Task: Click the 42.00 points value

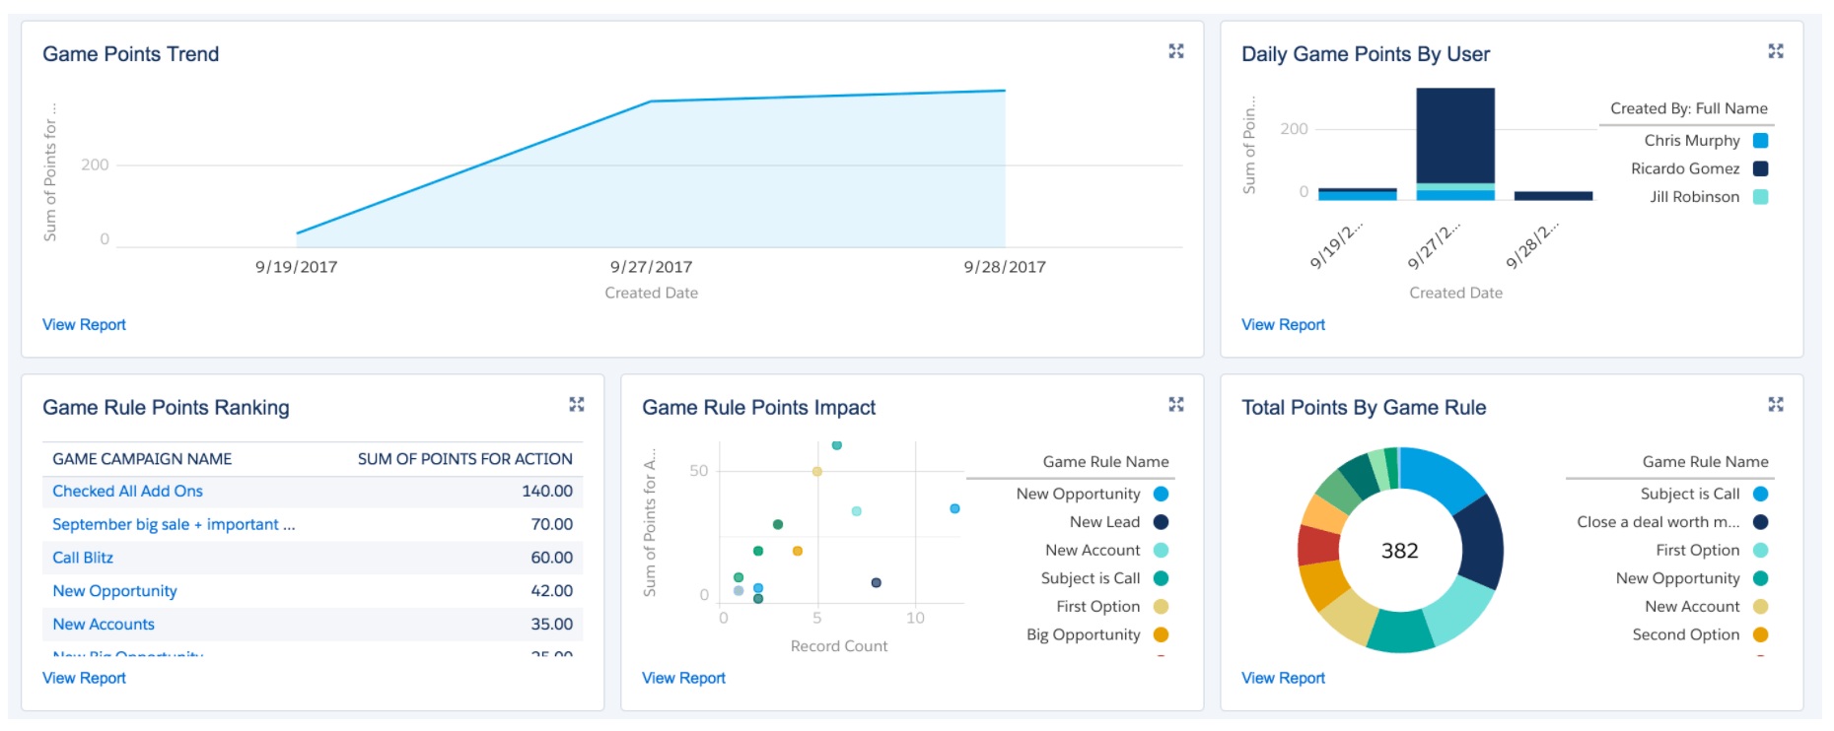Action: [551, 591]
